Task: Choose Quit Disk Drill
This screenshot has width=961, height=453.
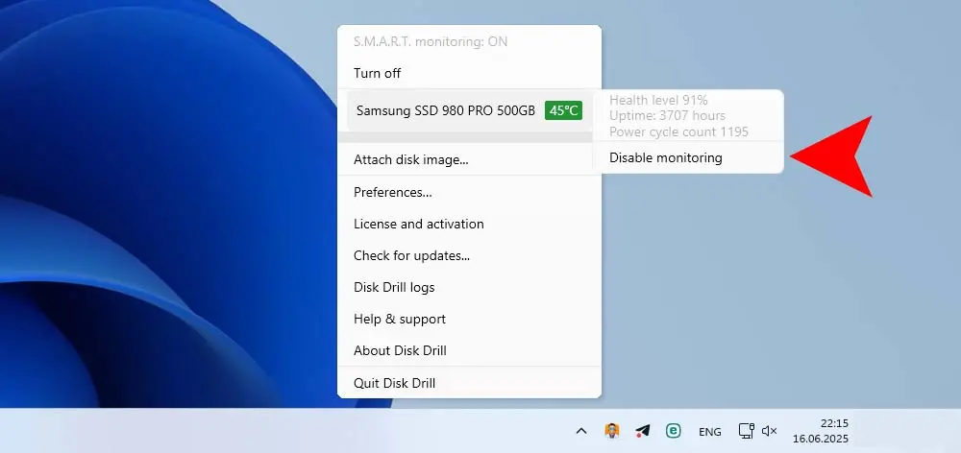Action: click(x=470, y=383)
